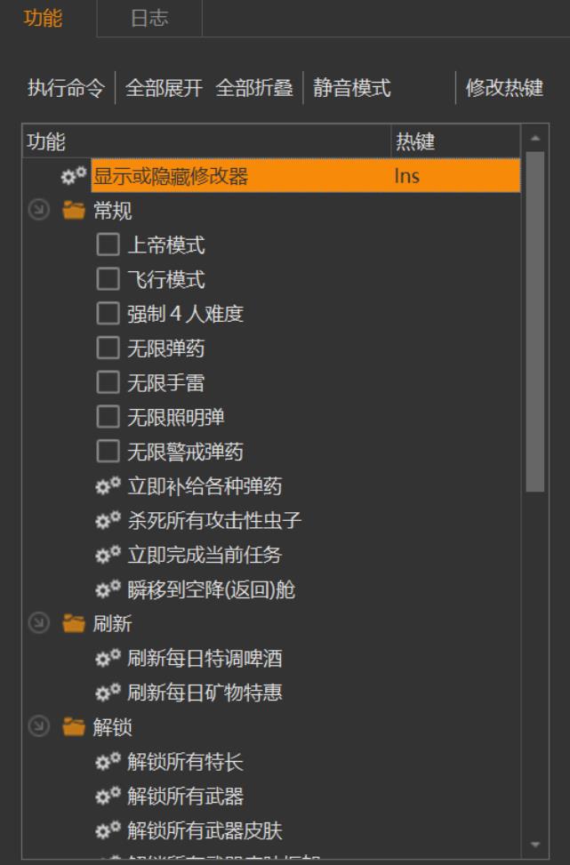Click gear icon for 立即补给各种弹药

pos(108,486)
